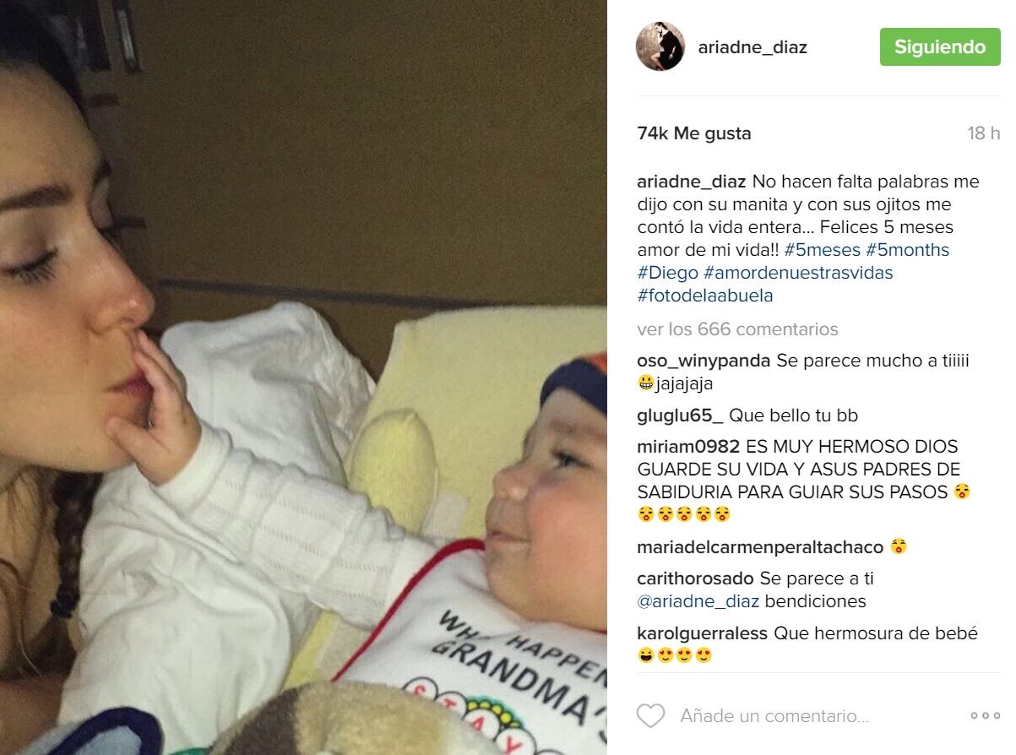Click the 74k Me gusta likes count
Image resolution: width=1016 pixels, height=755 pixels.
coord(694,133)
